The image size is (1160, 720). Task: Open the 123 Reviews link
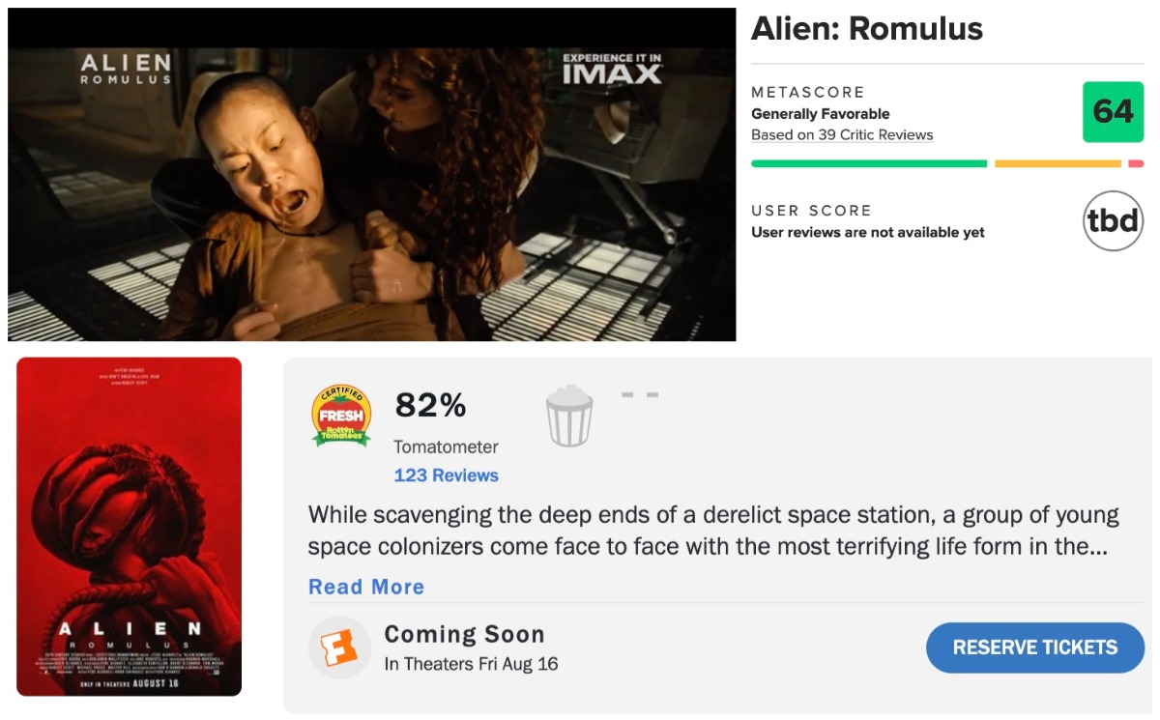pyautogui.click(x=446, y=475)
